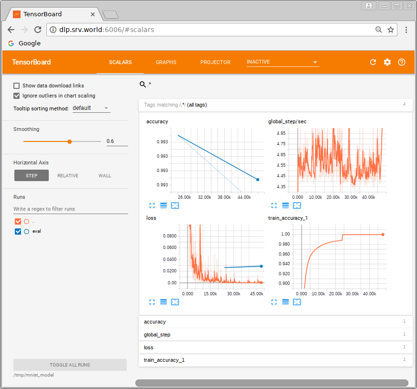
Task: Uncheck Ignore outliers in chart scaling
Action: pos(16,96)
